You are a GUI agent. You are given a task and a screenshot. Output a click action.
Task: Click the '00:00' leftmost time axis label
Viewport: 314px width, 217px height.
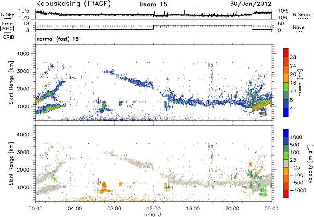pyautogui.click(x=35, y=209)
